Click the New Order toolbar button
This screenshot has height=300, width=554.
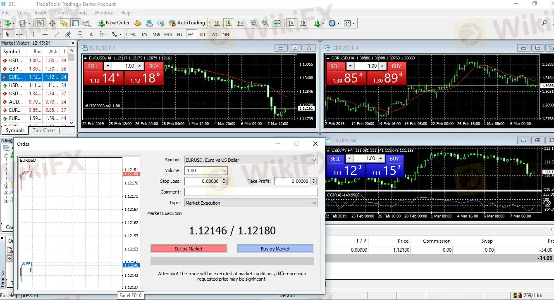pyautogui.click(x=113, y=23)
